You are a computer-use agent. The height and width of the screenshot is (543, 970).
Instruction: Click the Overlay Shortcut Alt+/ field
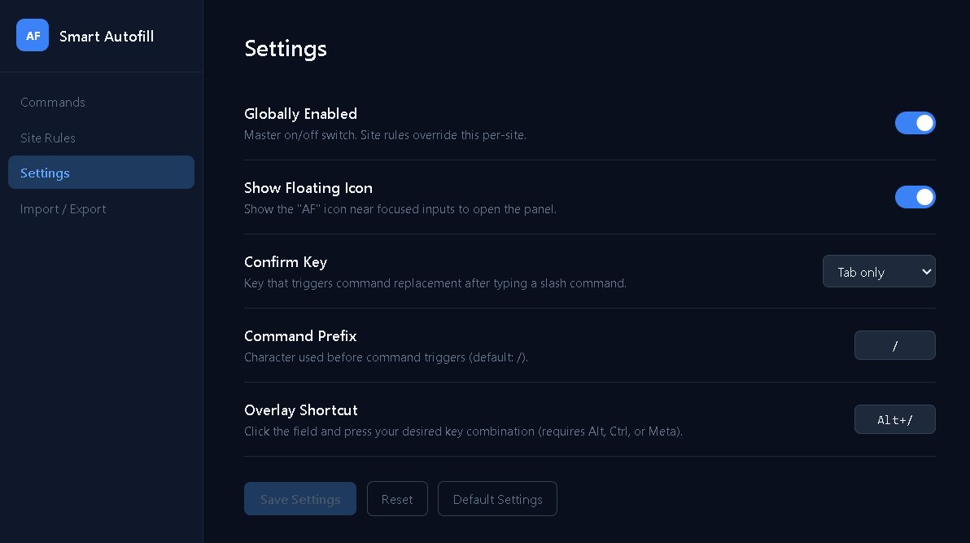[894, 420]
